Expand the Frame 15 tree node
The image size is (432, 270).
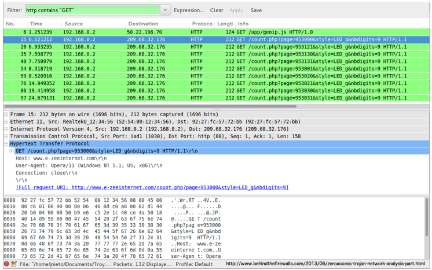pyautogui.click(x=6, y=114)
